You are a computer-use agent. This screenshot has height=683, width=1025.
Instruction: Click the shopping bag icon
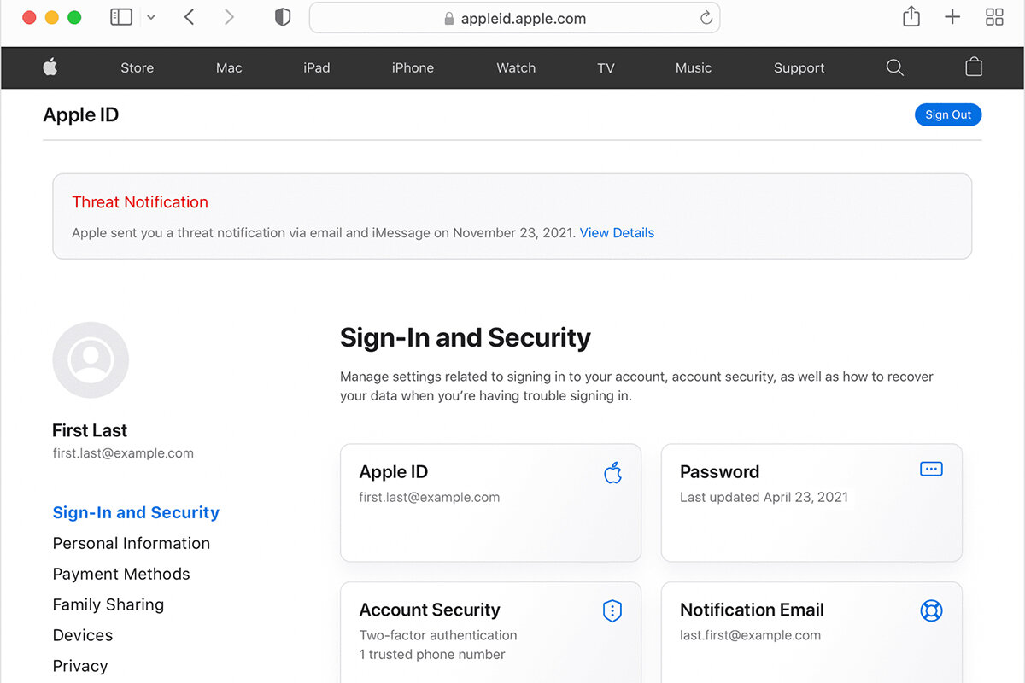click(973, 67)
